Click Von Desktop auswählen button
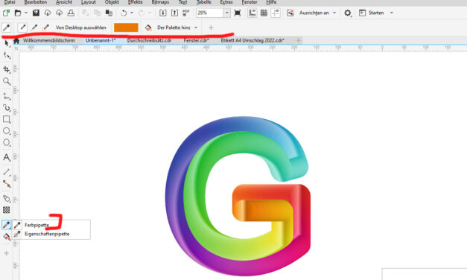The height and width of the screenshot is (280, 467). click(81, 28)
